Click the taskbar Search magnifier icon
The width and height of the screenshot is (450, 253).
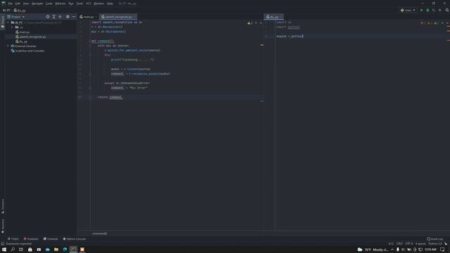[x=13, y=249]
